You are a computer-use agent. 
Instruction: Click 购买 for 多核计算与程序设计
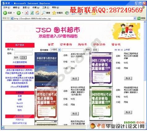75,79
